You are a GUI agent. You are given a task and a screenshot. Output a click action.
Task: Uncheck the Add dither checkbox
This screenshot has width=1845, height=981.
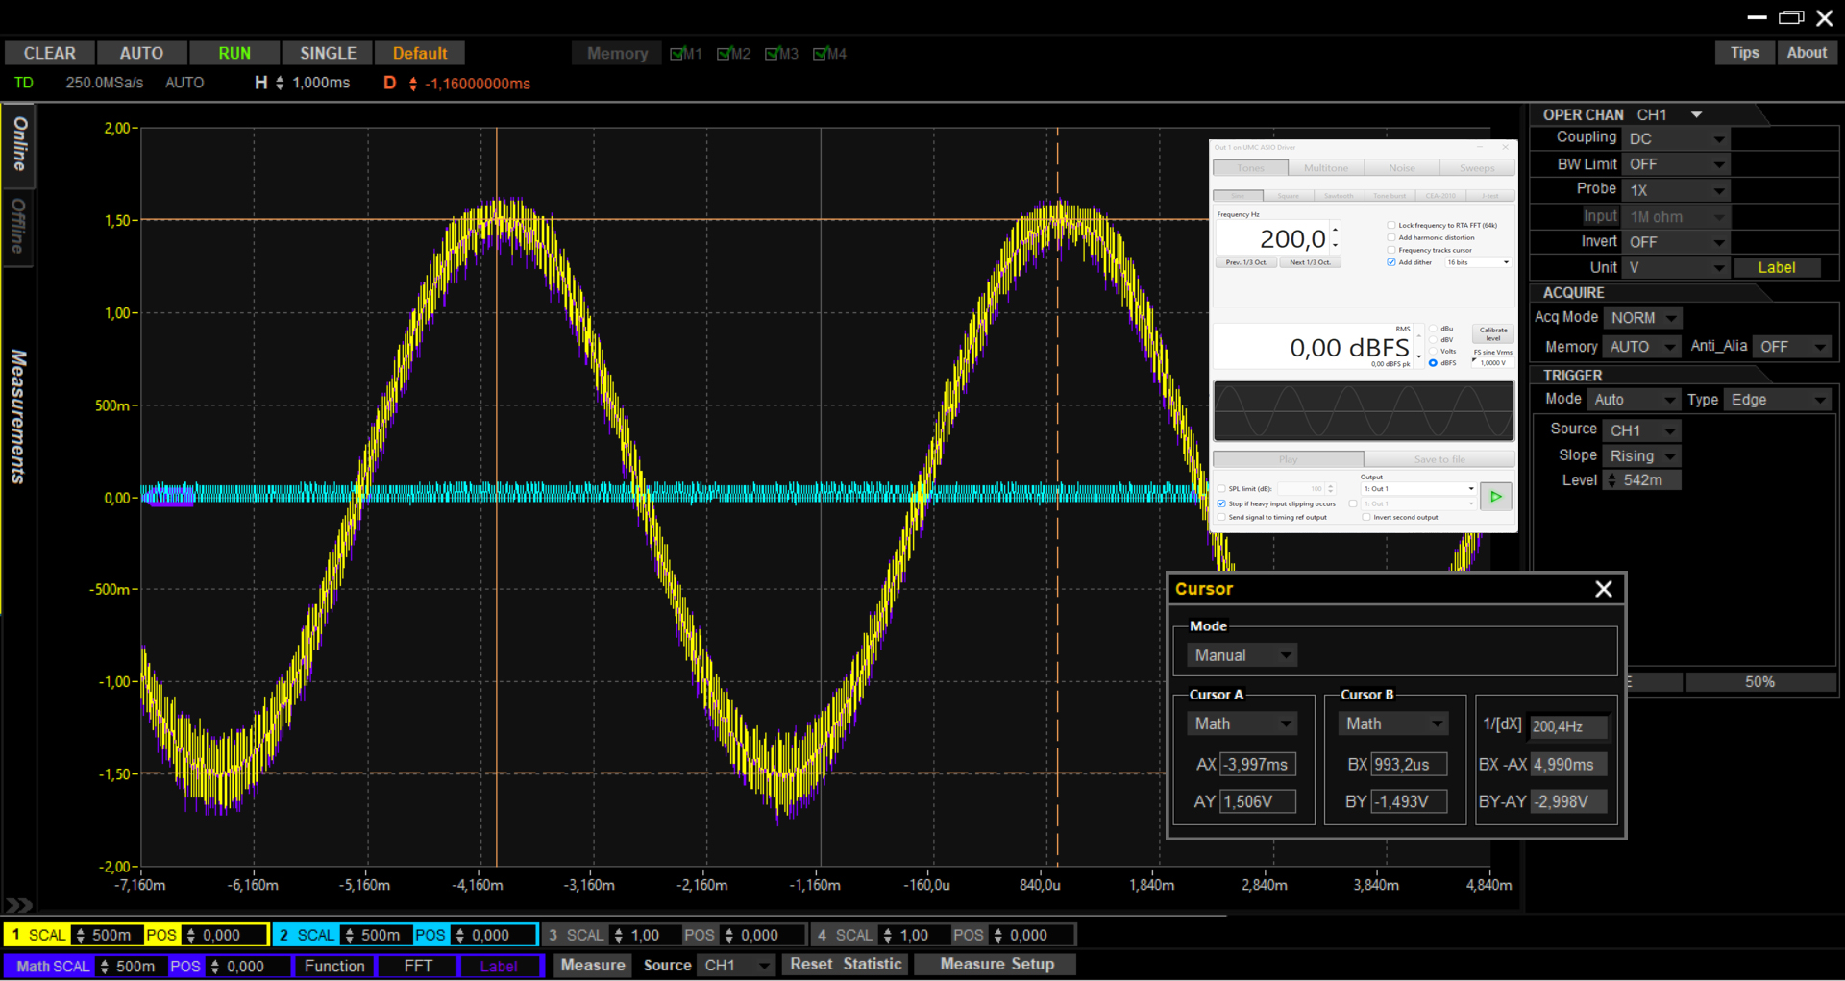1391,262
